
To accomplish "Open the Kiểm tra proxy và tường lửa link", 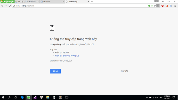I will (67, 56).
